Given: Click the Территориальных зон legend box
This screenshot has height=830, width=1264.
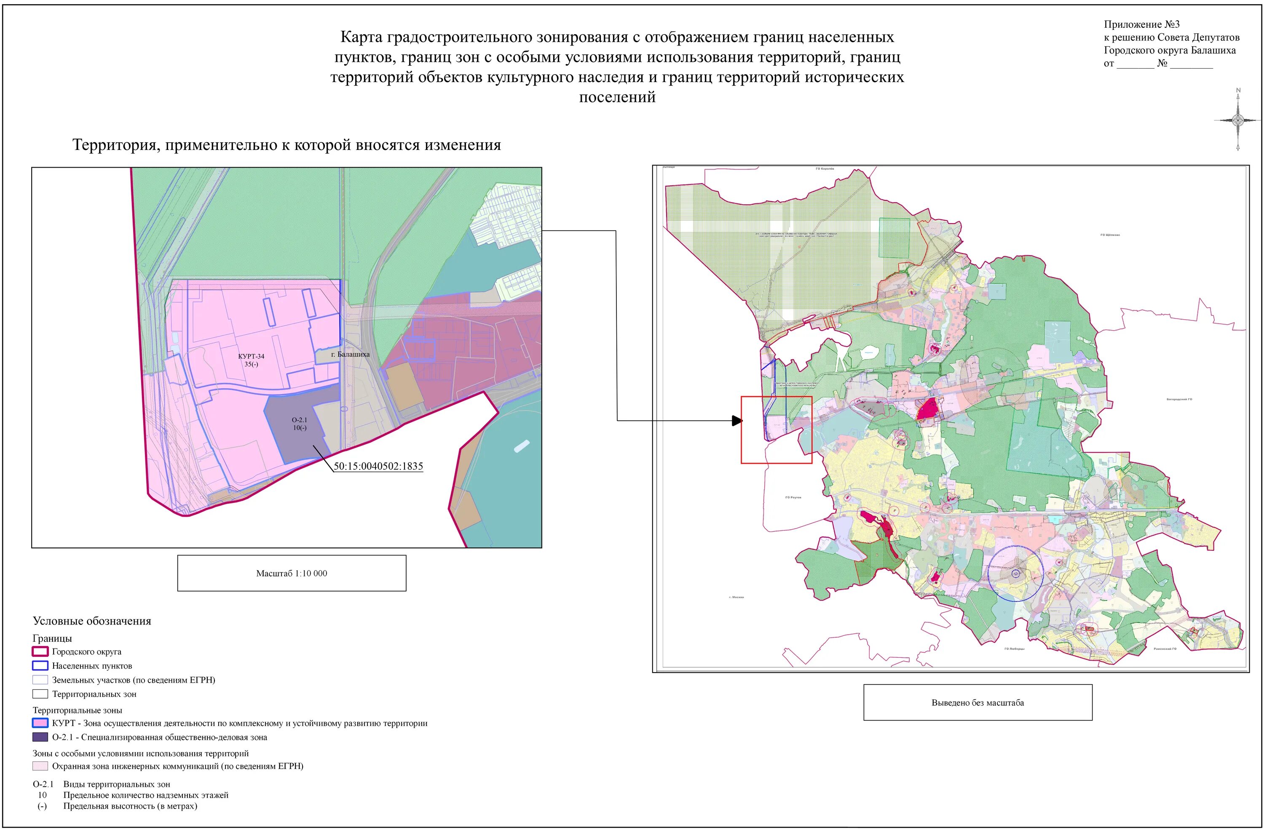Looking at the screenshot, I should coord(40,694).
